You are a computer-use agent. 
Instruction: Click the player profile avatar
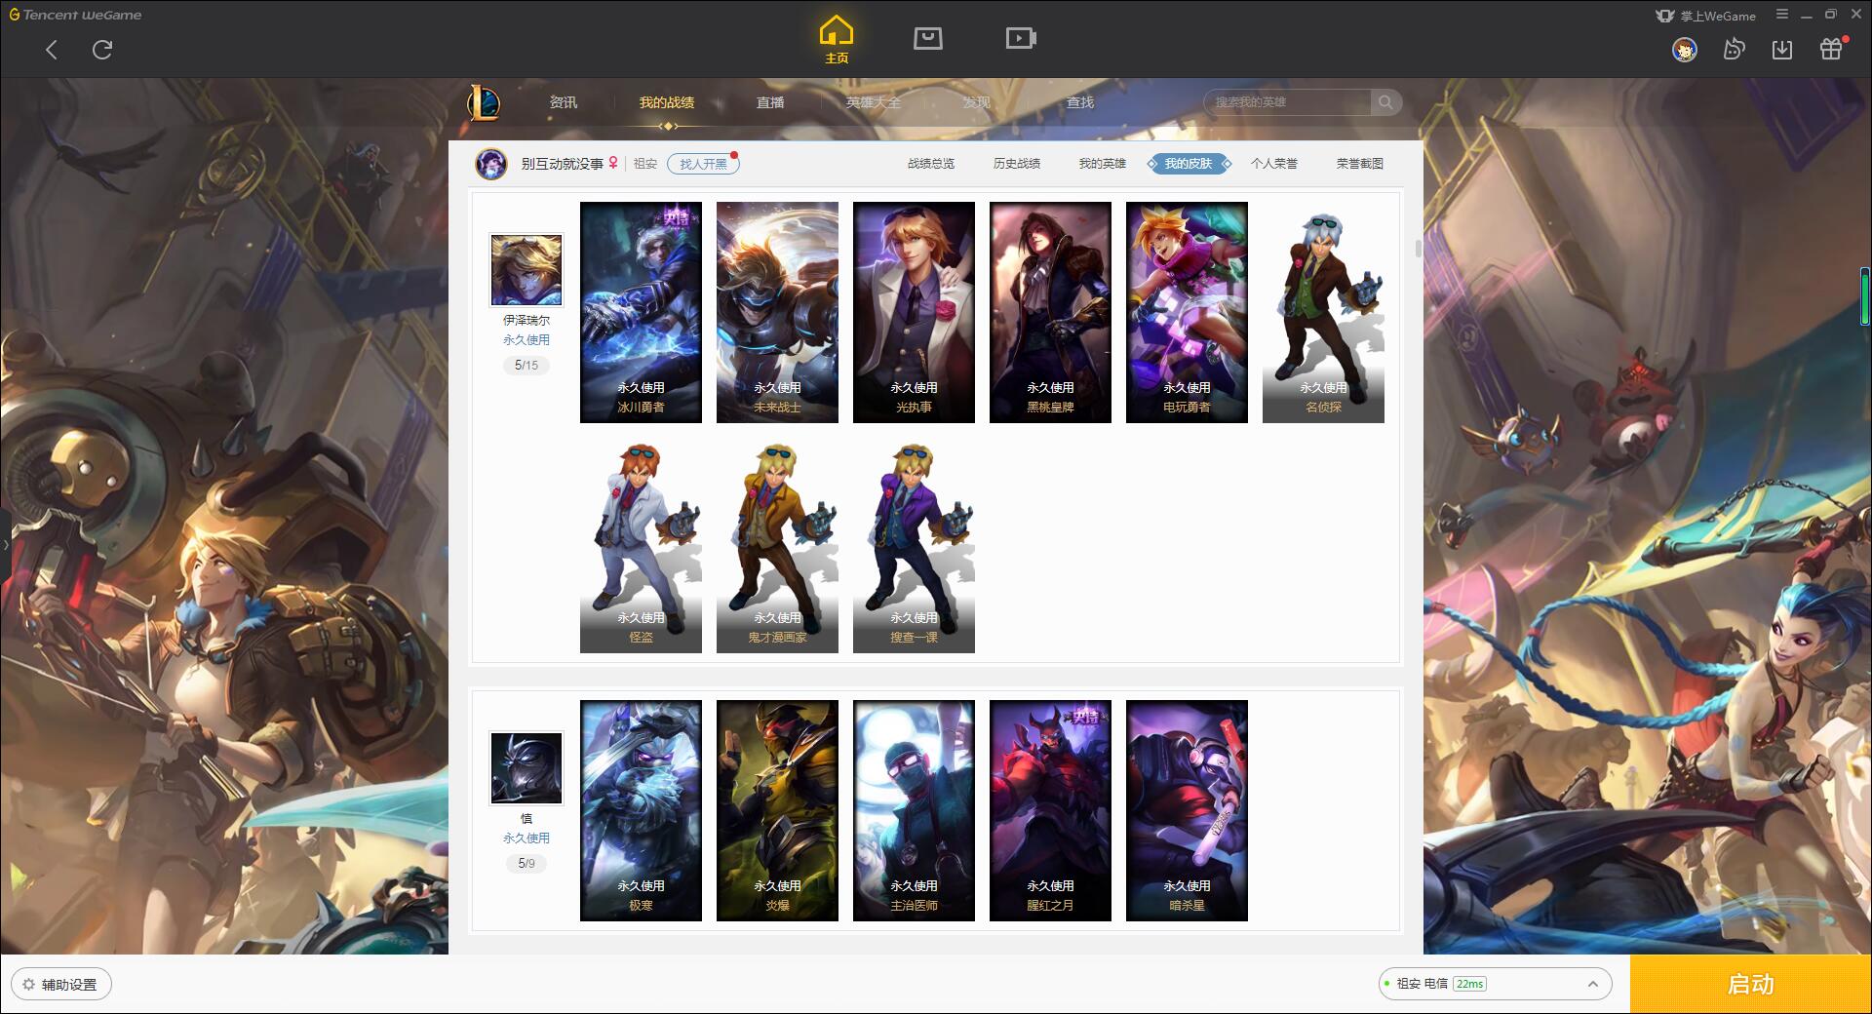(x=491, y=164)
